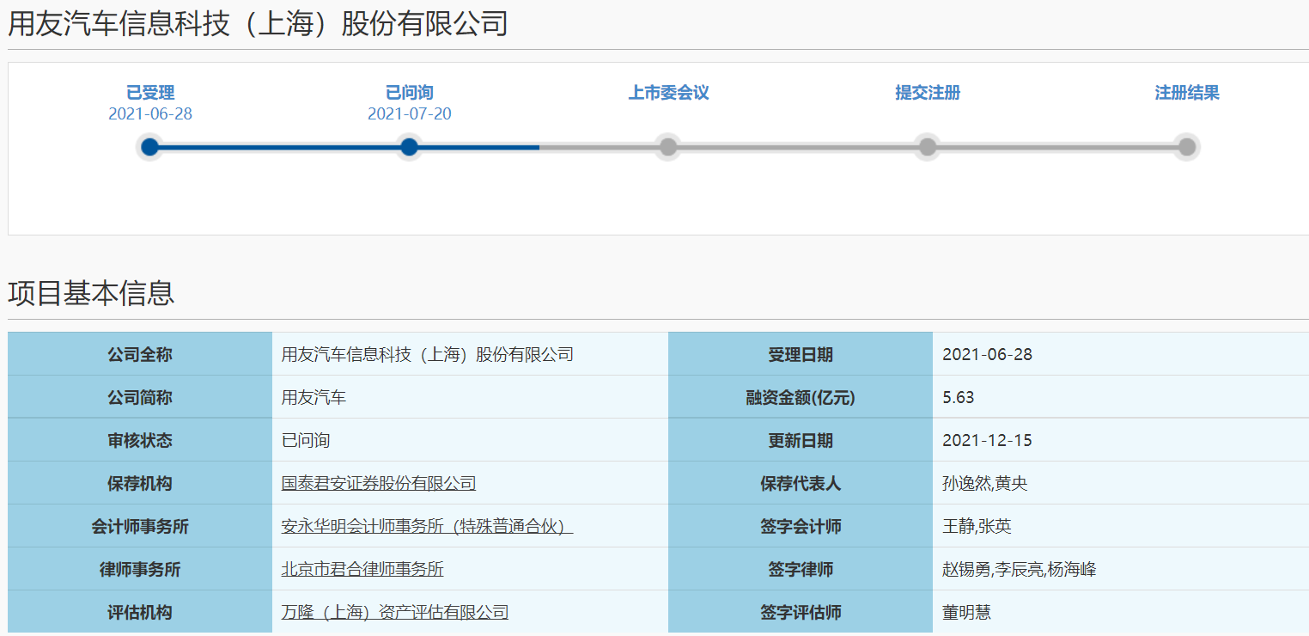Open the 北京市君合律师事务所 link

[x=362, y=569]
